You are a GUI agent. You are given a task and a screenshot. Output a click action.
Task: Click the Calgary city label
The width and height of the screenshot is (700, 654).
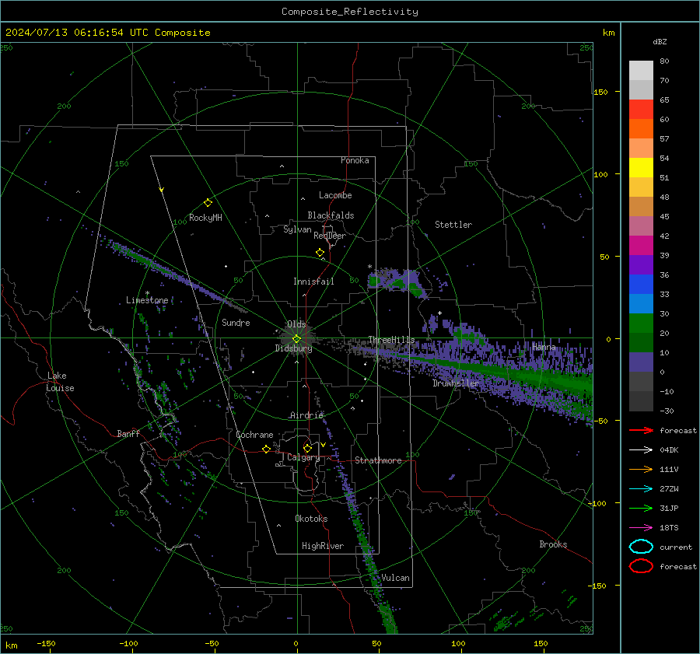303,457
